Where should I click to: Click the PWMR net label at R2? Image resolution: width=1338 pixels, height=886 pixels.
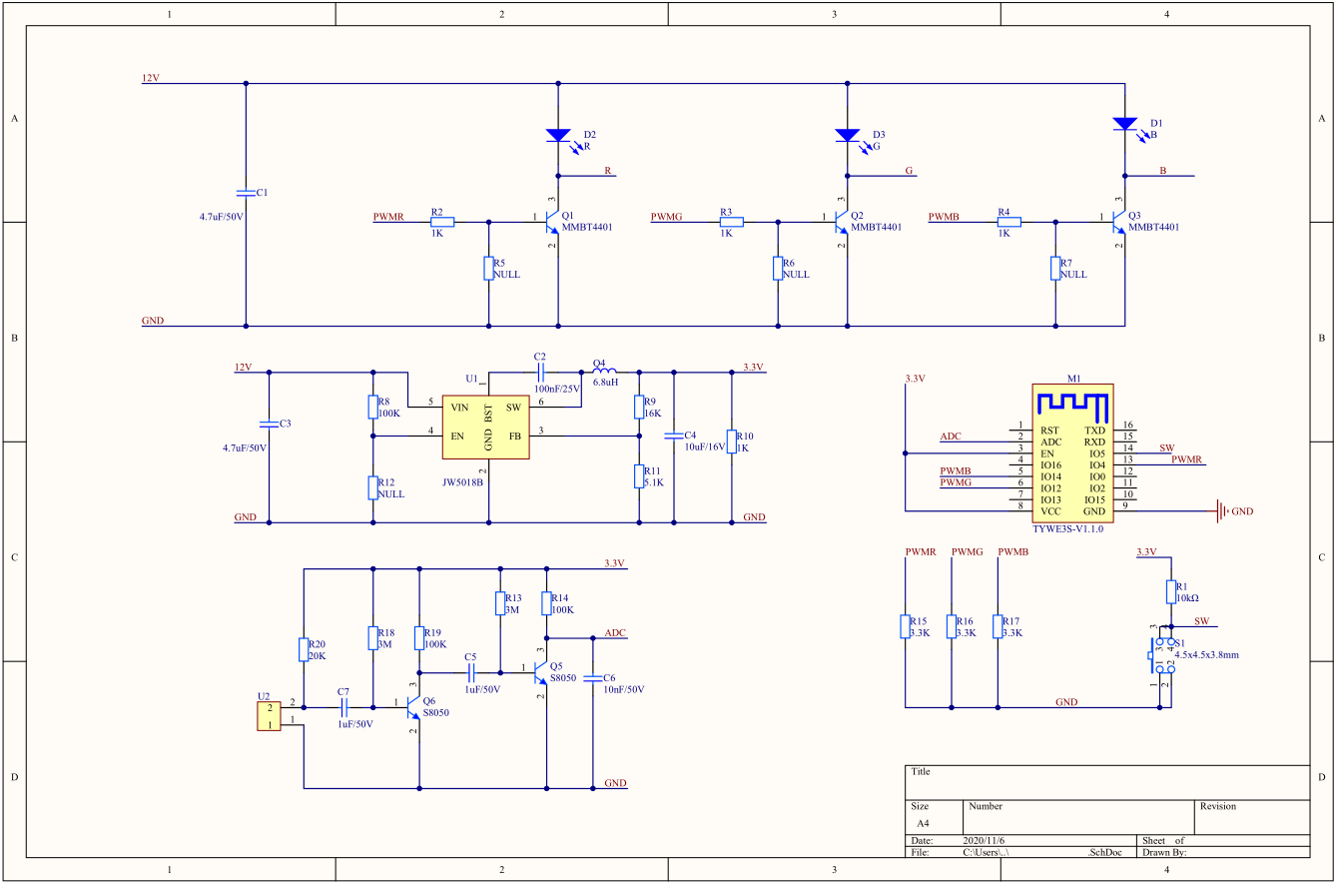(388, 216)
